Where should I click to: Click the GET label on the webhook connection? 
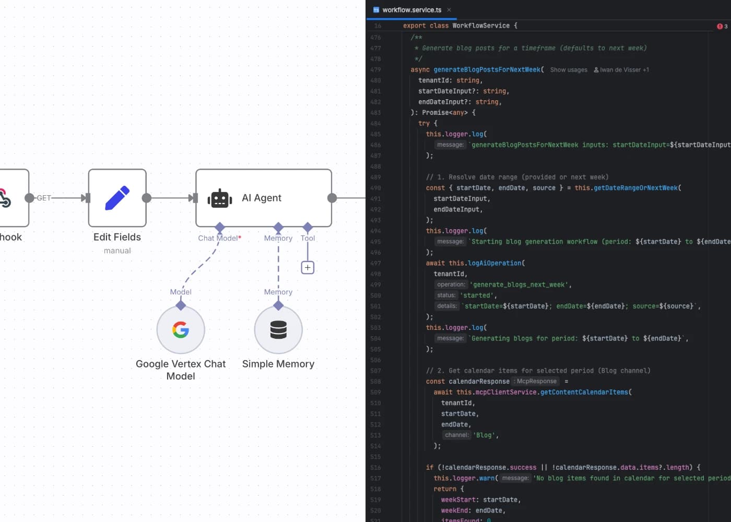44,198
